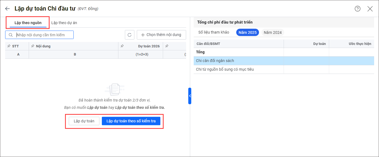Click the refresh data icon

(129, 35)
